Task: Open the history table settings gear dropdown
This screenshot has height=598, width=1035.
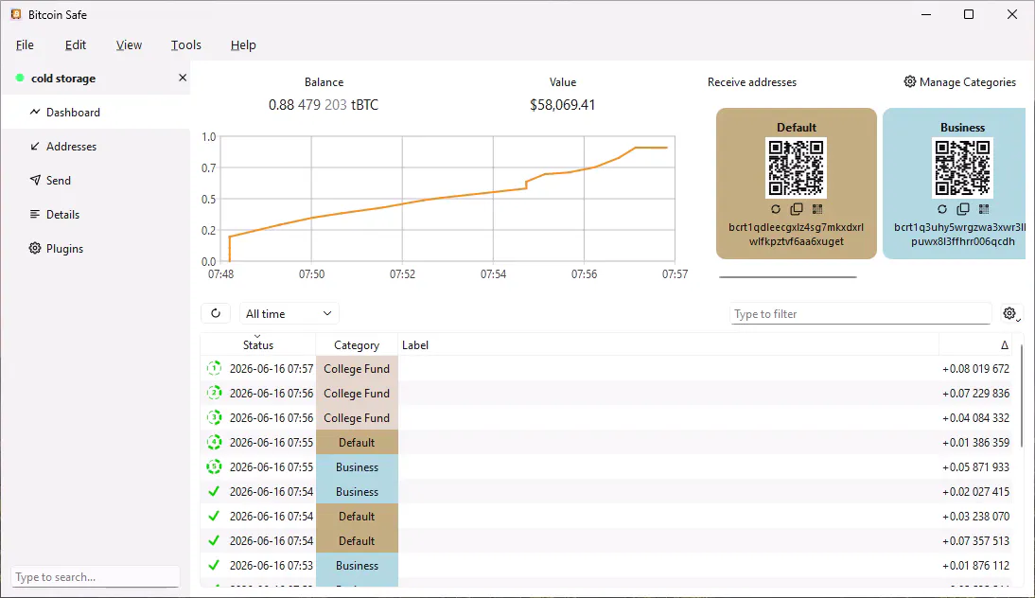Action: tap(1011, 314)
